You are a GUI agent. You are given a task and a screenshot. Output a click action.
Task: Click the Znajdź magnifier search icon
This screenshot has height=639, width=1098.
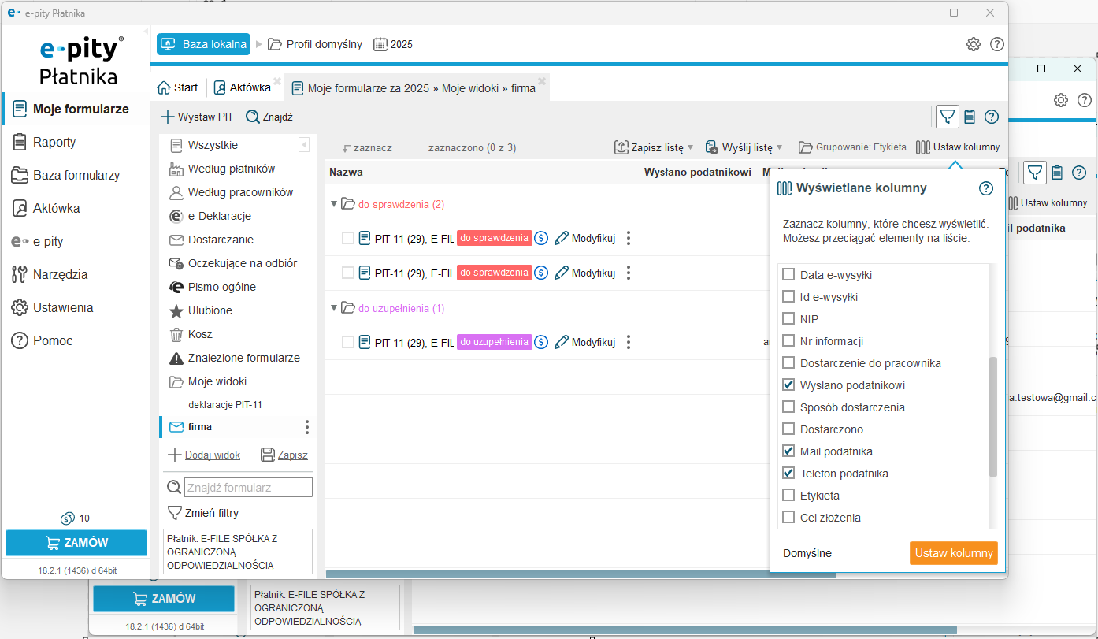253,117
